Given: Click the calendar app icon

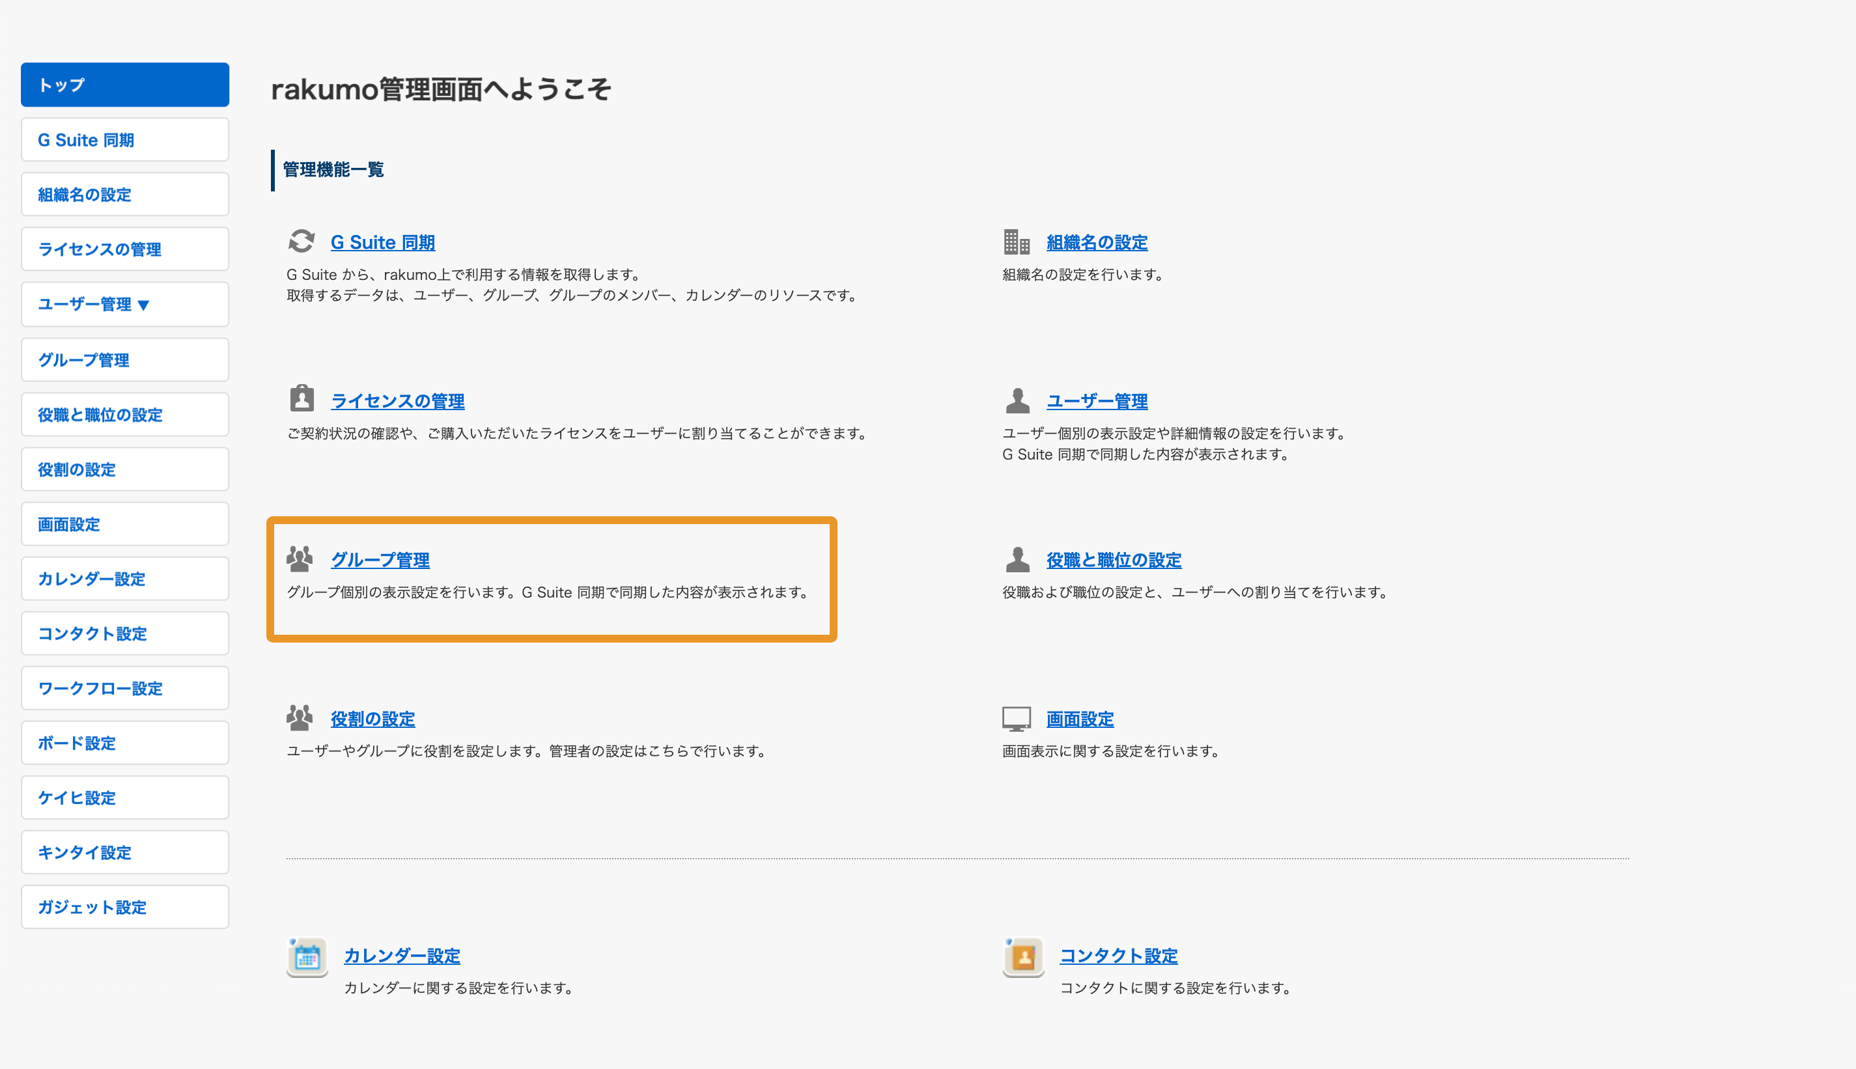Looking at the screenshot, I should click(307, 956).
